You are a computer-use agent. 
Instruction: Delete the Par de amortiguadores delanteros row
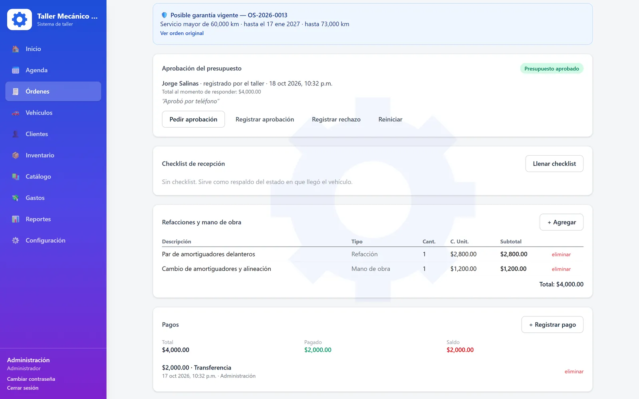pos(561,255)
